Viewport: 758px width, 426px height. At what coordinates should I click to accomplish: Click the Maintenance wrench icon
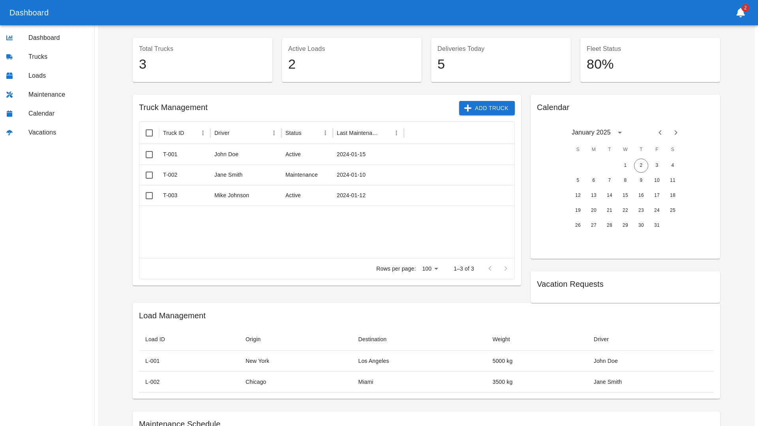tap(9, 95)
